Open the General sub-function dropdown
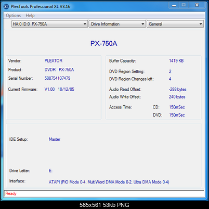The width and height of the screenshot is (209, 209). tap(175, 24)
